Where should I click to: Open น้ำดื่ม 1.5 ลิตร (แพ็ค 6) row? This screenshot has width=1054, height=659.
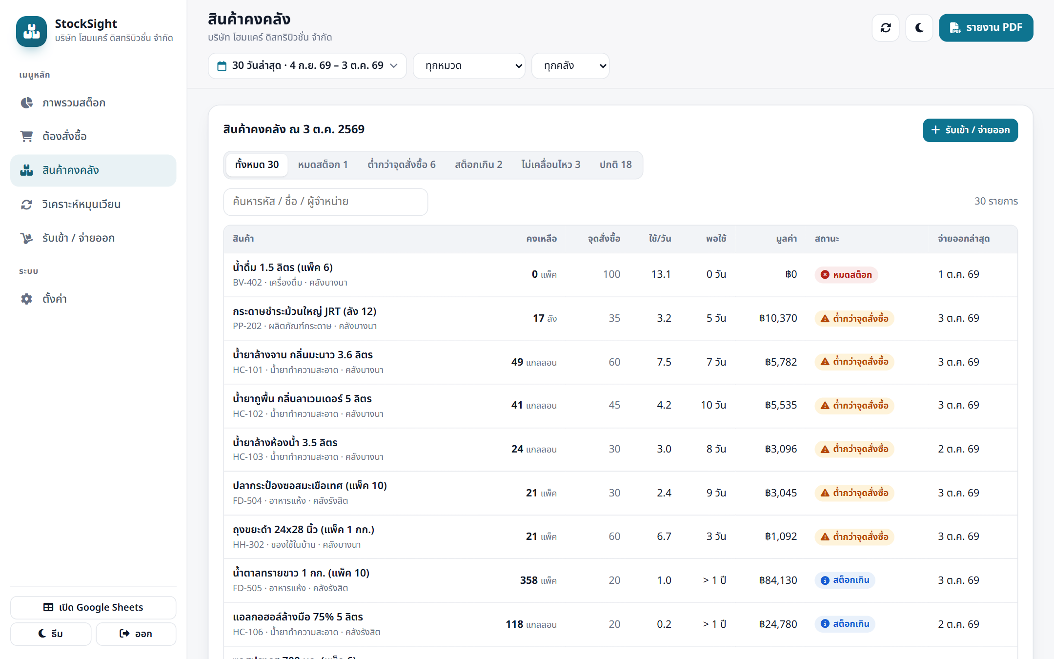pyautogui.click(x=620, y=275)
